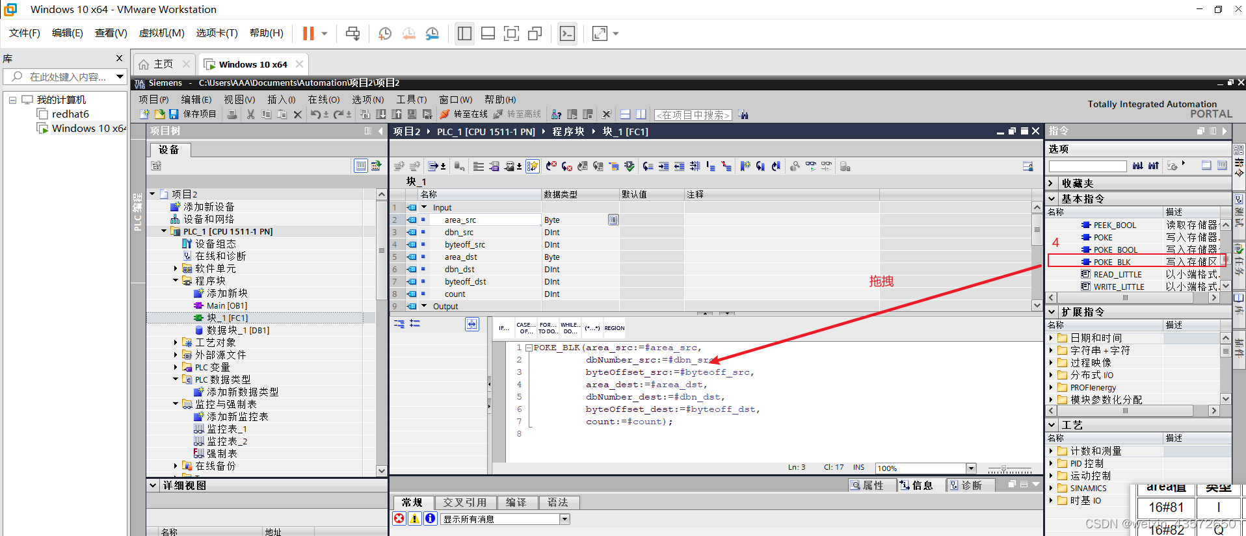Select Main [OB1] in project tree
Image resolution: width=1246 pixels, height=536 pixels.
[x=226, y=305]
